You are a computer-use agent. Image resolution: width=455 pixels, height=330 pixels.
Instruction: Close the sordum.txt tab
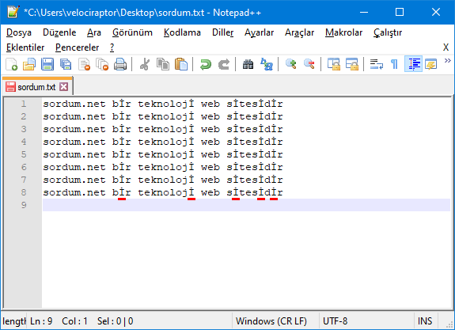[64, 87]
